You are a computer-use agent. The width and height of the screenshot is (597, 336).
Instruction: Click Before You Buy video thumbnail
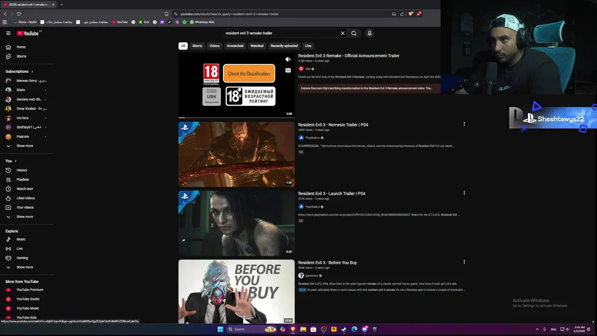click(236, 292)
